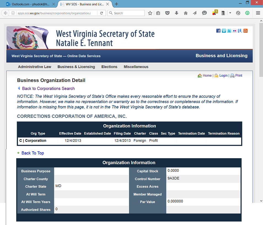Click the West Virginia state seal banner image
The width and height of the screenshot is (263, 225).
(x=28, y=38)
